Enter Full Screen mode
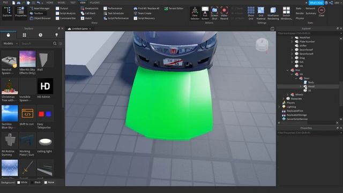The width and height of the screenshot is (343, 193). click(x=205, y=13)
